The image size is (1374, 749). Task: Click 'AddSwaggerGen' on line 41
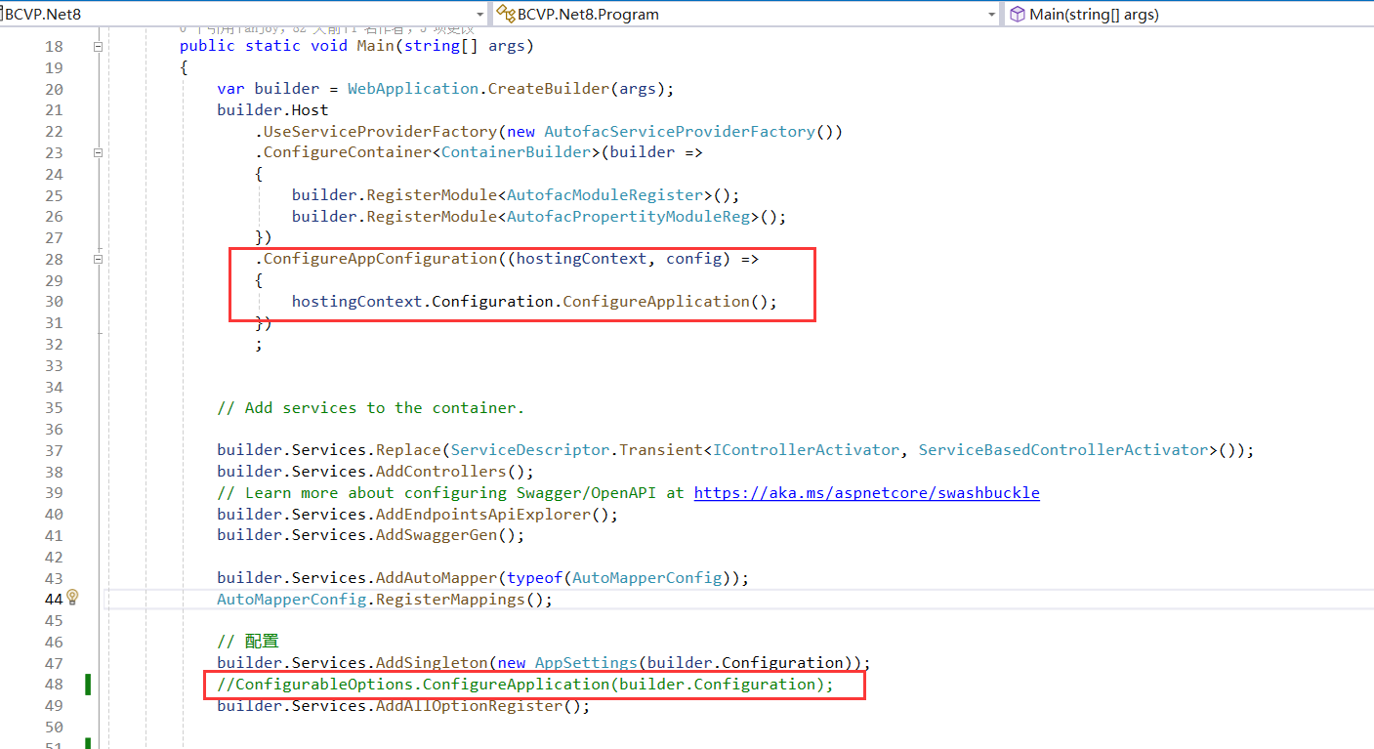tap(437, 534)
